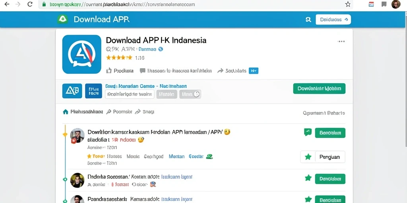The height and width of the screenshot is (203, 407).
Task: Go back with the browser back arrow
Action: click(7, 4)
